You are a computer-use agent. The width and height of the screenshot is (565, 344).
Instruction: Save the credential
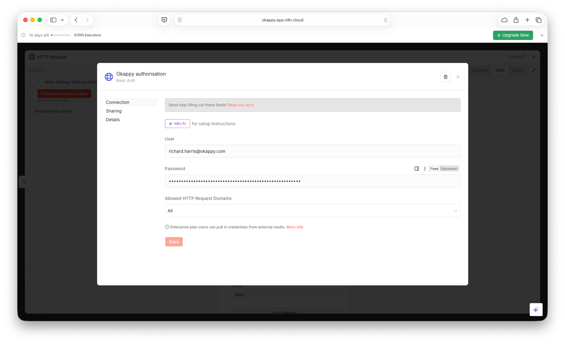click(x=174, y=242)
